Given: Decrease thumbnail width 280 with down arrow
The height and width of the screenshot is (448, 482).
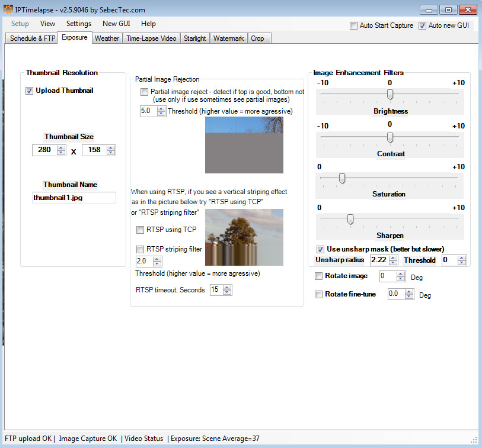Looking at the screenshot, I should 61,153.
